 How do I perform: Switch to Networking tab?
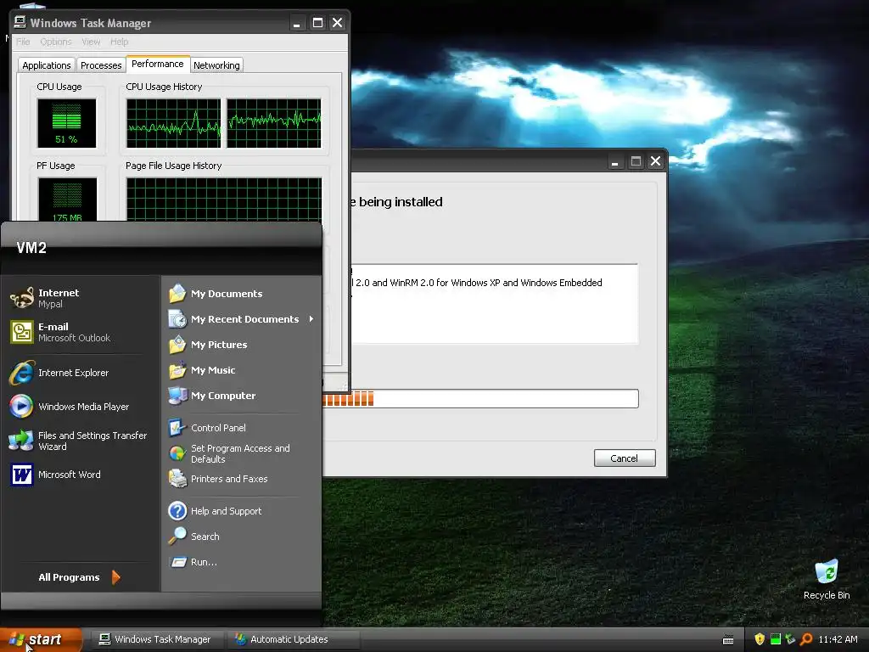point(216,65)
